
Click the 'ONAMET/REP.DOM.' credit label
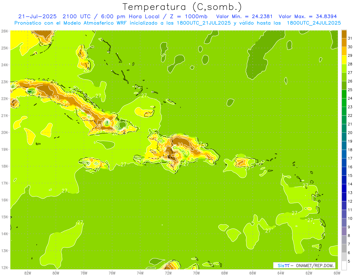pyautogui.click(x=314, y=265)
